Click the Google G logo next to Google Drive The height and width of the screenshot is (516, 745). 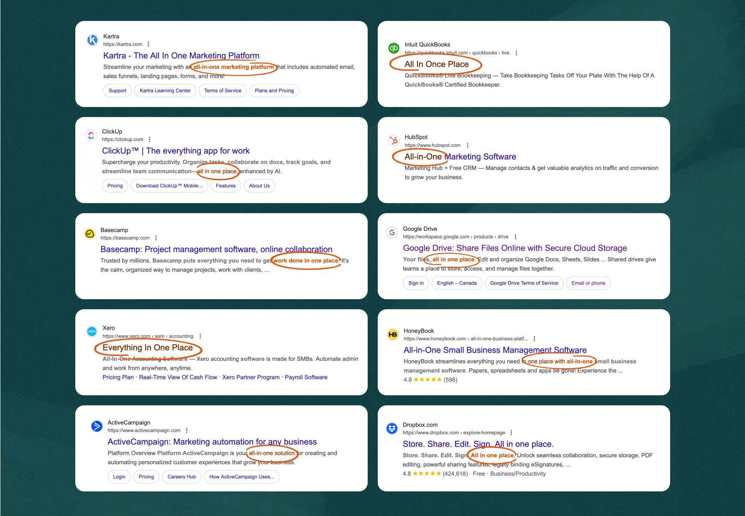pos(392,232)
